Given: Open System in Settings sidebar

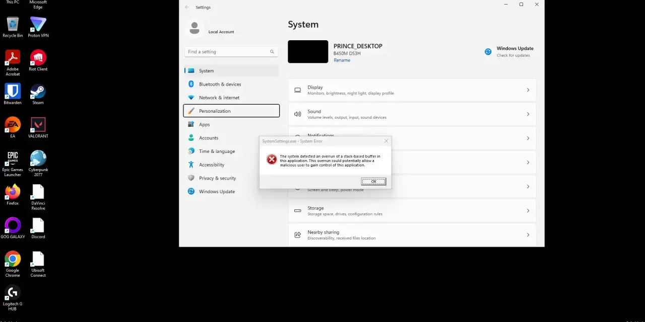Looking at the screenshot, I should pyautogui.click(x=231, y=71).
